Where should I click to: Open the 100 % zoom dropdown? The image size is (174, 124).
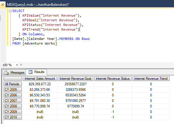[x=17, y=65]
